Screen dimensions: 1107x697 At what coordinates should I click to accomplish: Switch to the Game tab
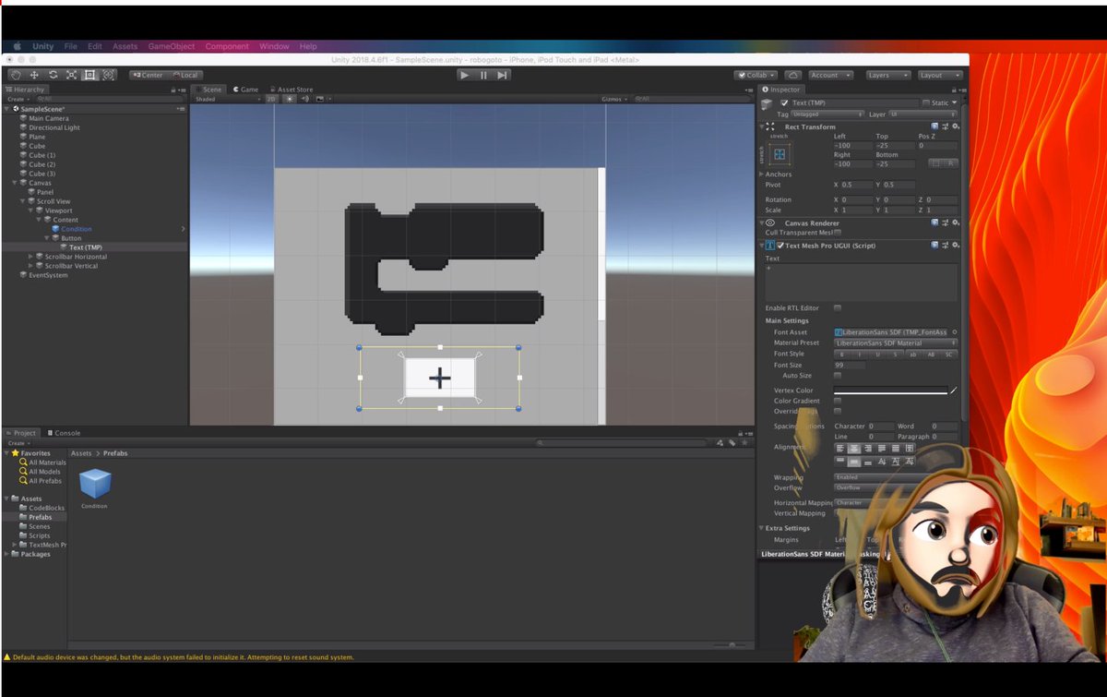click(x=246, y=90)
